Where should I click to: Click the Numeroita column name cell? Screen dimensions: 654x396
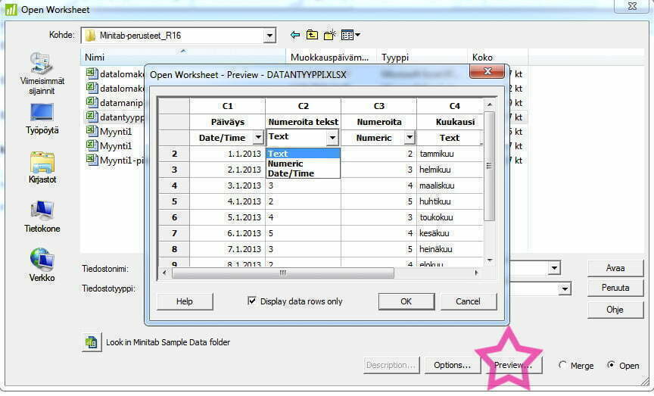pos(378,122)
